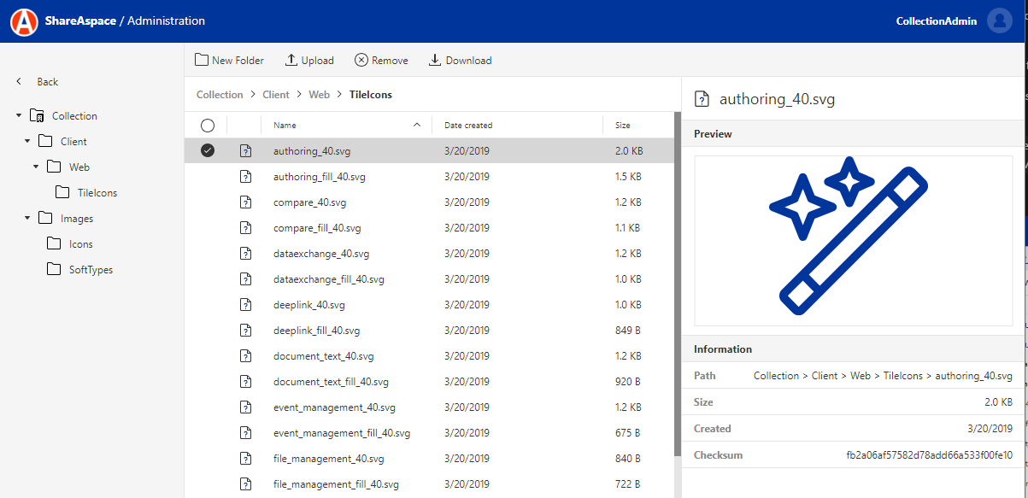
Task: Click the SoftTypes folder icon
Action: click(54, 269)
